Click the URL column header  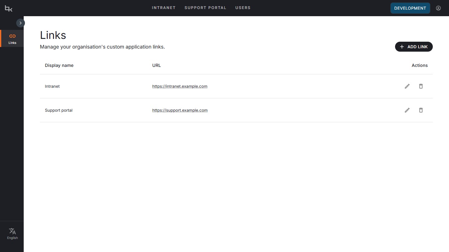[157, 65]
